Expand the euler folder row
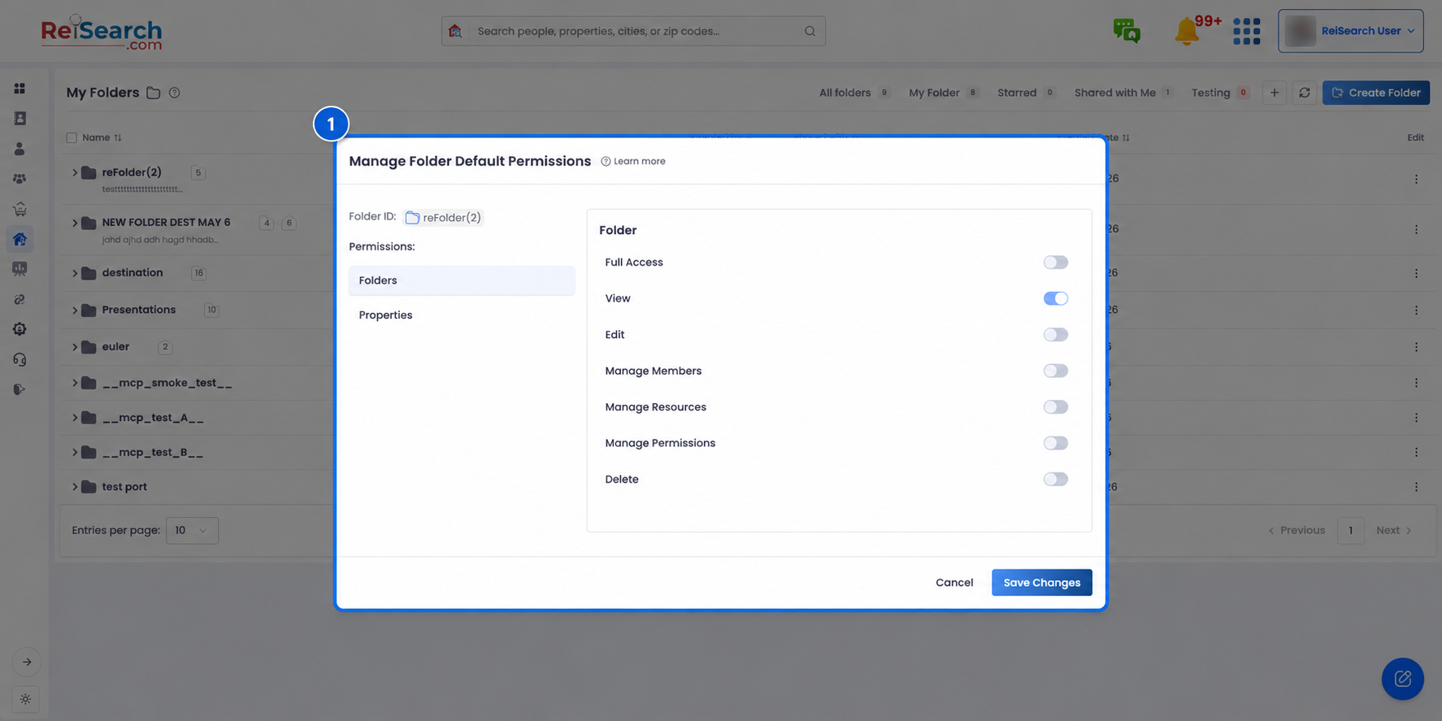 [75, 347]
